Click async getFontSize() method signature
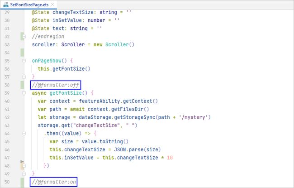Image resolution: width=294 pixels, height=188 pixels. pos(59,93)
